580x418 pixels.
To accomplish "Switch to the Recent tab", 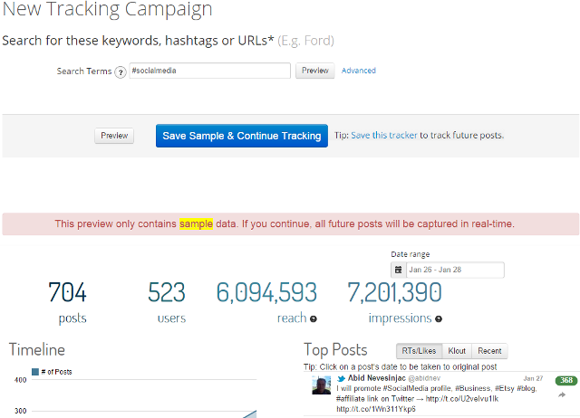I will point(491,351).
